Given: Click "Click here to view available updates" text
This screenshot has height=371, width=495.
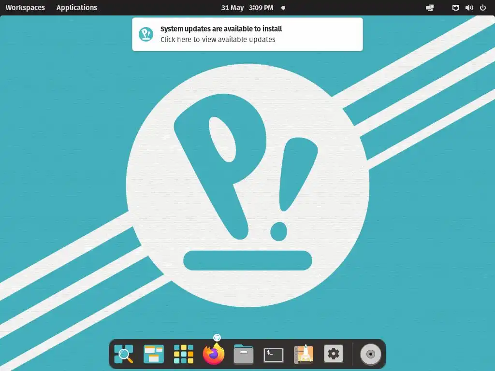Looking at the screenshot, I should coord(218,40).
